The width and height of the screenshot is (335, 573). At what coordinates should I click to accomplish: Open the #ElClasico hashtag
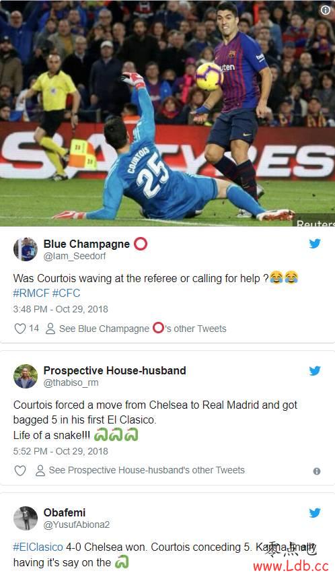pyautogui.click(x=38, y=547)
